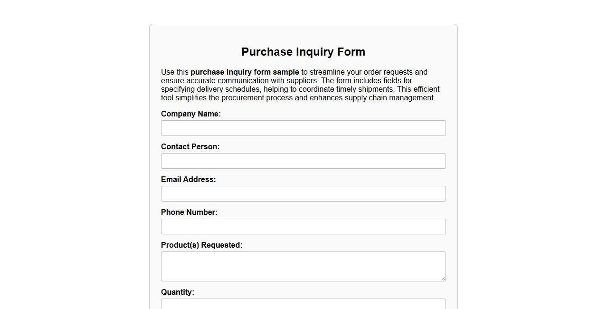607x309 pixels.
Task: Click the textarea resize handle
Action: click(443, 278)
